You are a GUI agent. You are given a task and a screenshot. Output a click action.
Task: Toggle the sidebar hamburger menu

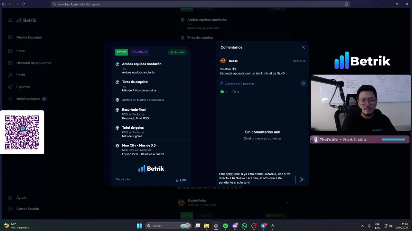pyautogui.click(x=10, y=20)
